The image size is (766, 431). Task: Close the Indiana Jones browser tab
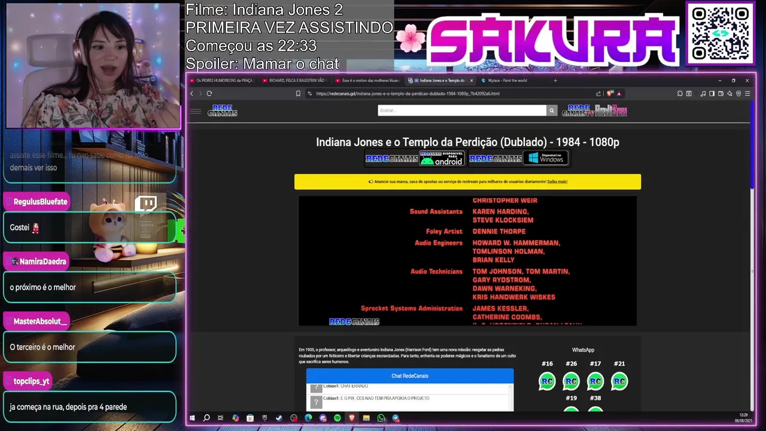(472, 80)
